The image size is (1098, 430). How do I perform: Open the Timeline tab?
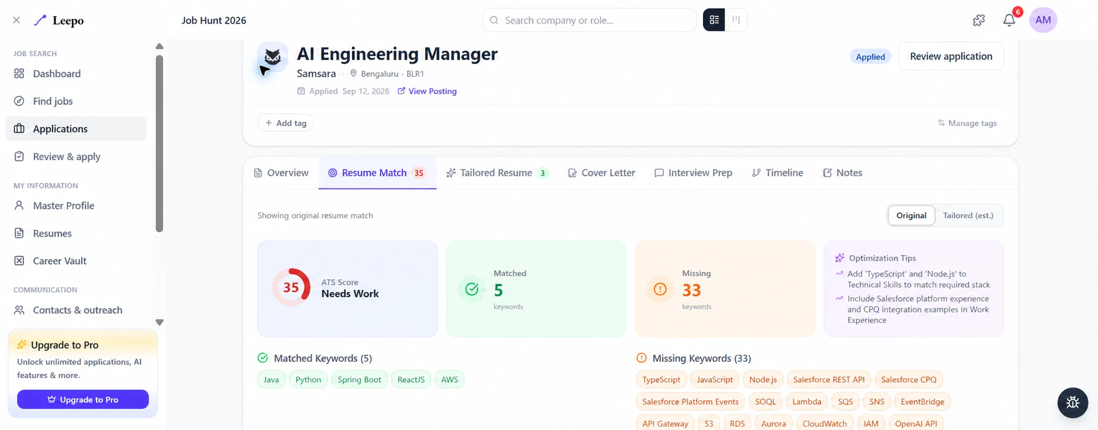[x=777, y=173]
